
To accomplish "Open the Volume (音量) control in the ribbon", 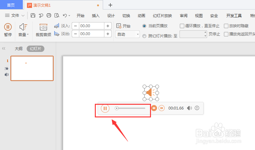I will (x=23, y=30).
